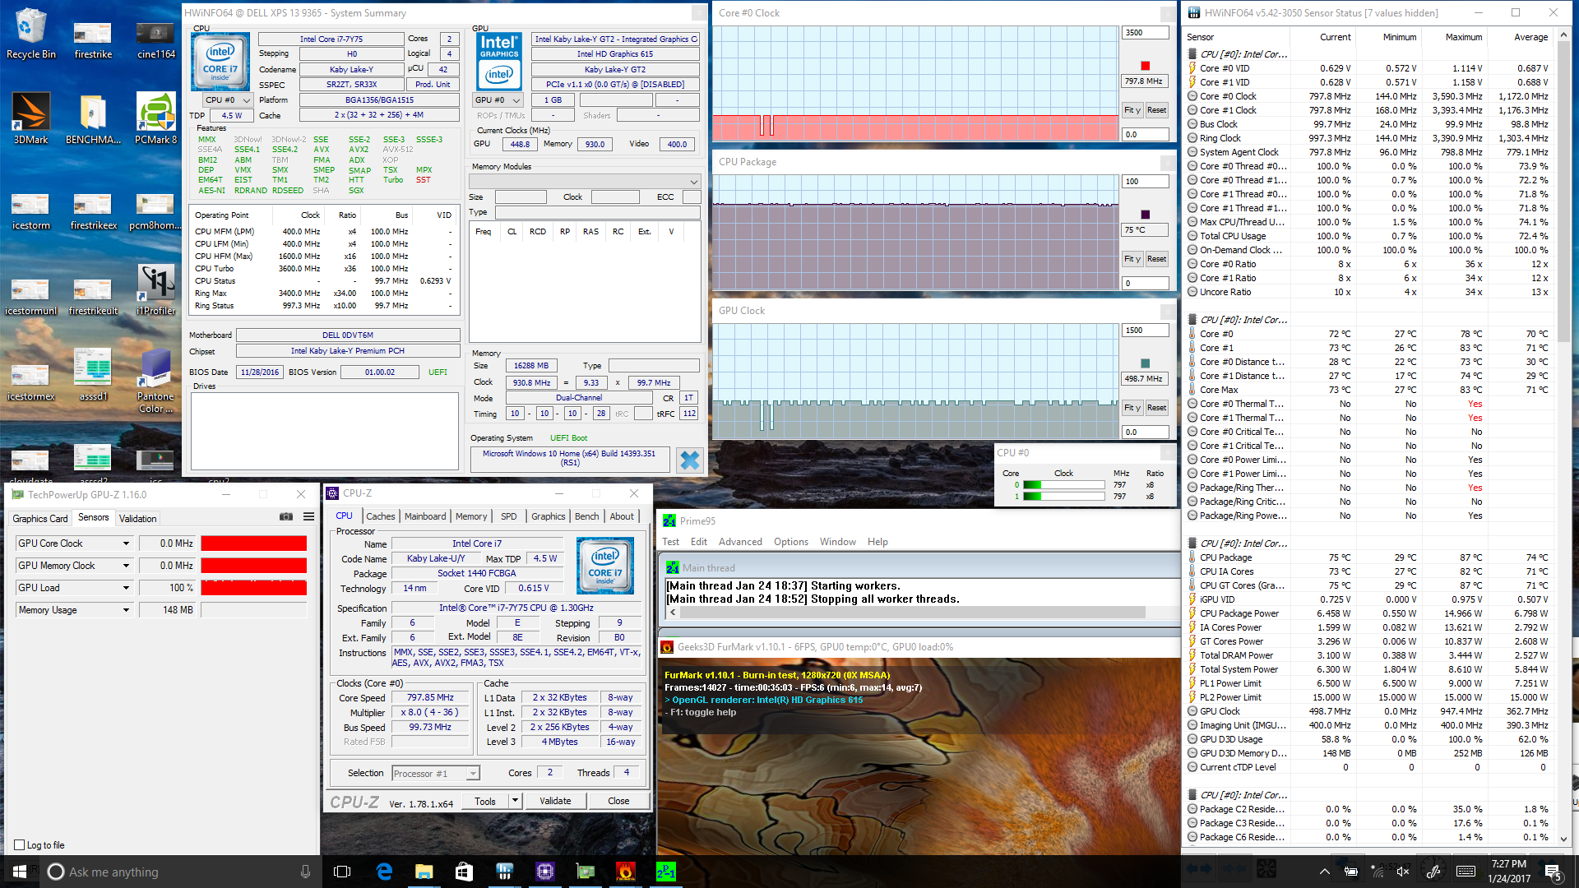Click the red color swatch on Core #0 Clock graph
The height and width of the screenshot is (888, 1579).
tap(1145, 66)
